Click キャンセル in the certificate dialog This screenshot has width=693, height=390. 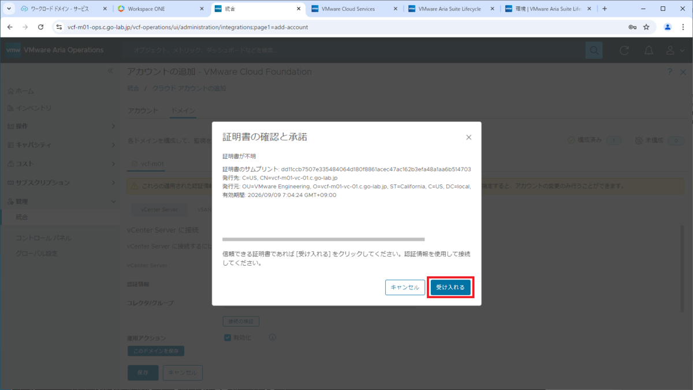pos(405,287)
